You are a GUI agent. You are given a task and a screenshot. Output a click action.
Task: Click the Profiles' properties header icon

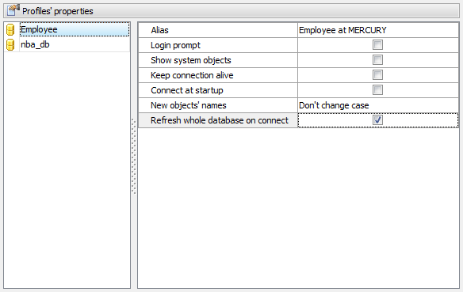(x=13, y=10)
